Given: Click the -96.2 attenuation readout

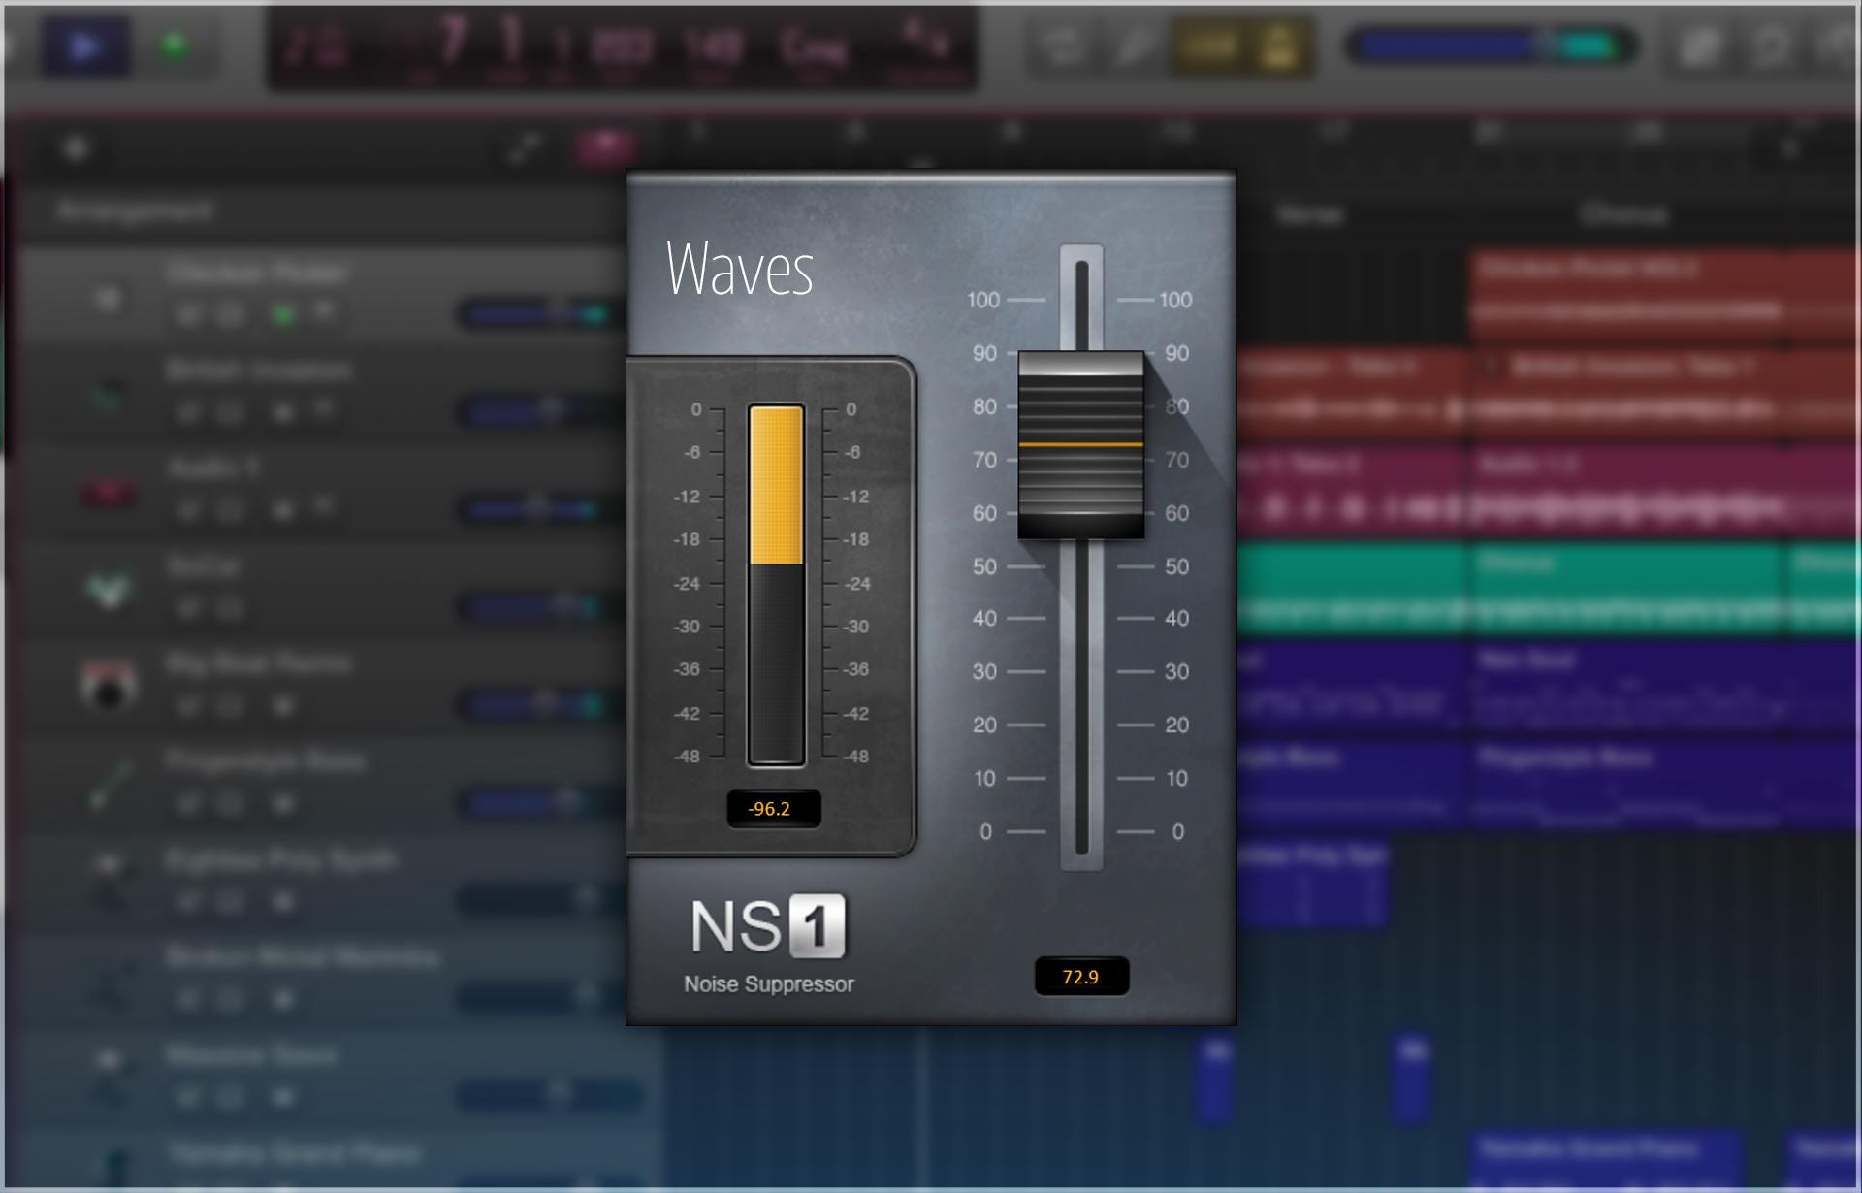Looking at the screenshot, I should click(x=774, y=809).
